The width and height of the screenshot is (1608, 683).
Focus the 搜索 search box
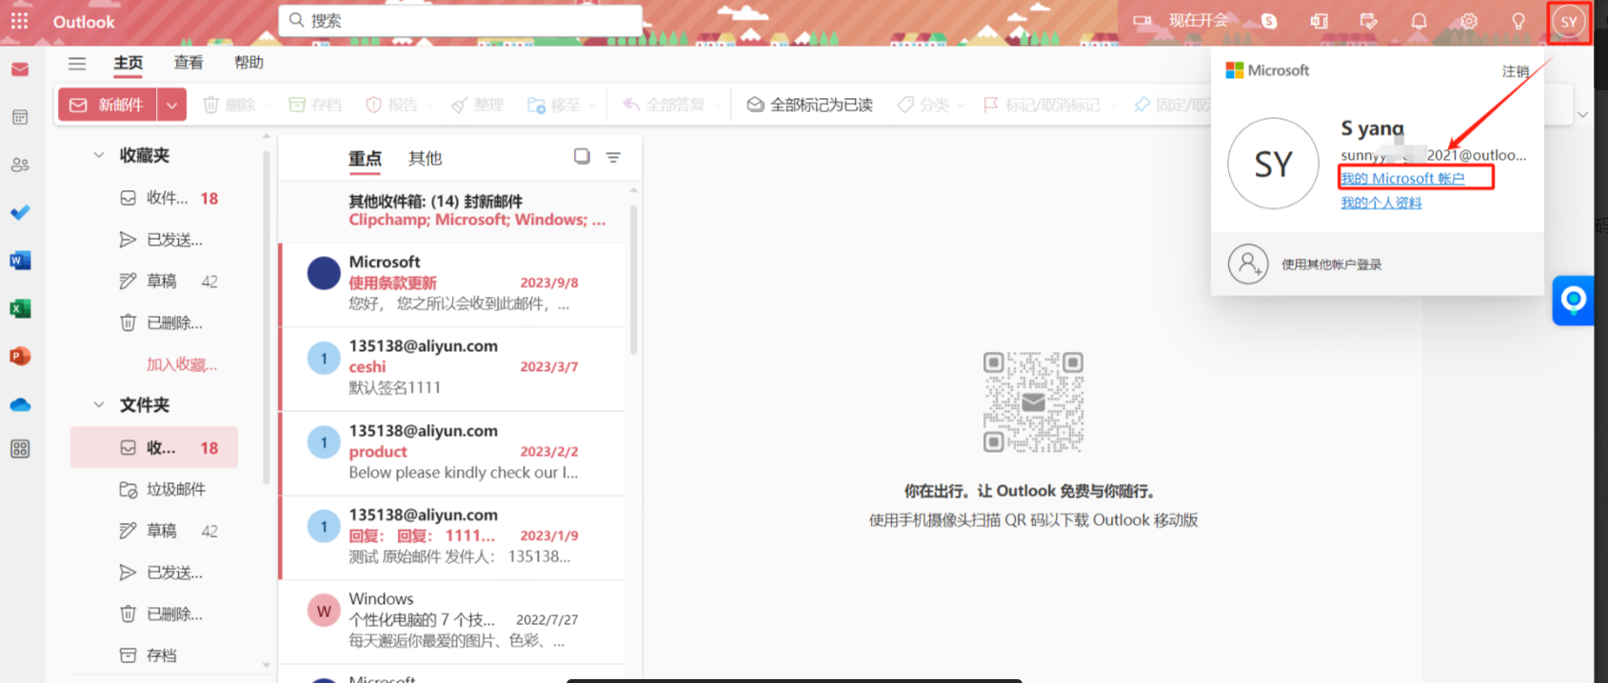[x=461, y=20]
